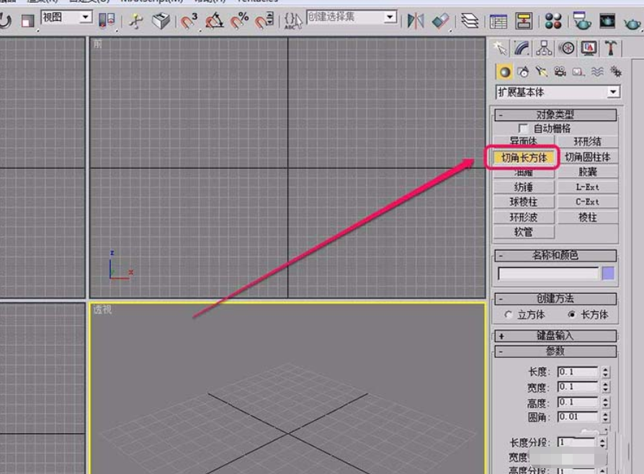Screen dimensions: 644x474
Task: Open the 扩展基本体 dropdown
Action: click(612, 92)
